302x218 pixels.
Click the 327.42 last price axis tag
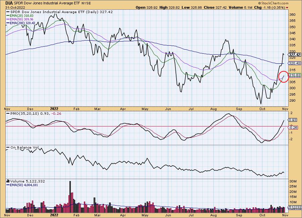click(x=295, y=55)
